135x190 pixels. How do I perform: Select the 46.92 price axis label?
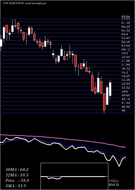pyautogui.click(x=126, y=107)
